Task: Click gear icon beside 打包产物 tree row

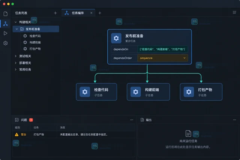Action: point(25,49)
